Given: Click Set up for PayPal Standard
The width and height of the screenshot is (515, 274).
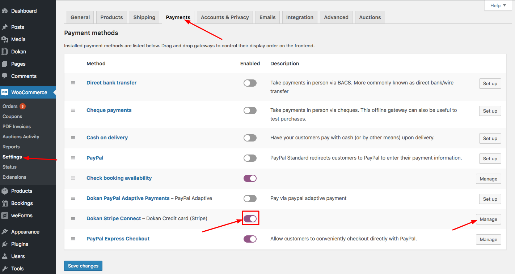Looking at the screenshot, I should coord(490,158).
